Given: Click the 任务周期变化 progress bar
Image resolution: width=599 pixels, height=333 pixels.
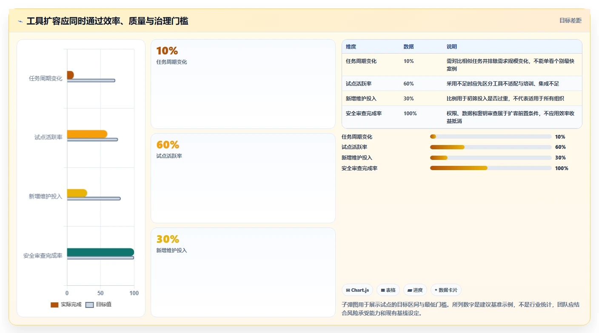Looking at the screenshot, I should 491,137.
